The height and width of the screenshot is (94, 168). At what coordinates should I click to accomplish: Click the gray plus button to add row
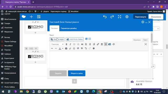75,81
